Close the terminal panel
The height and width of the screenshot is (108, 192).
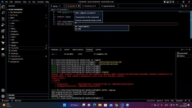[190, 49]
